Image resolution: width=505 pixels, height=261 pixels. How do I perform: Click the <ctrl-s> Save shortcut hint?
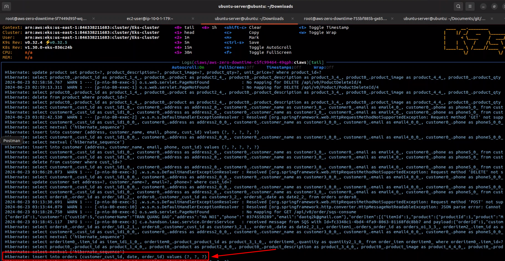click(242, 43)
